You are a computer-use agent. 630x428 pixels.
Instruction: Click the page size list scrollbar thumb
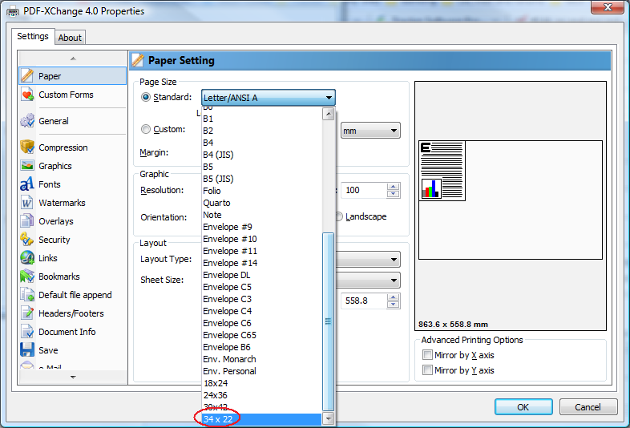pos(329,321)
